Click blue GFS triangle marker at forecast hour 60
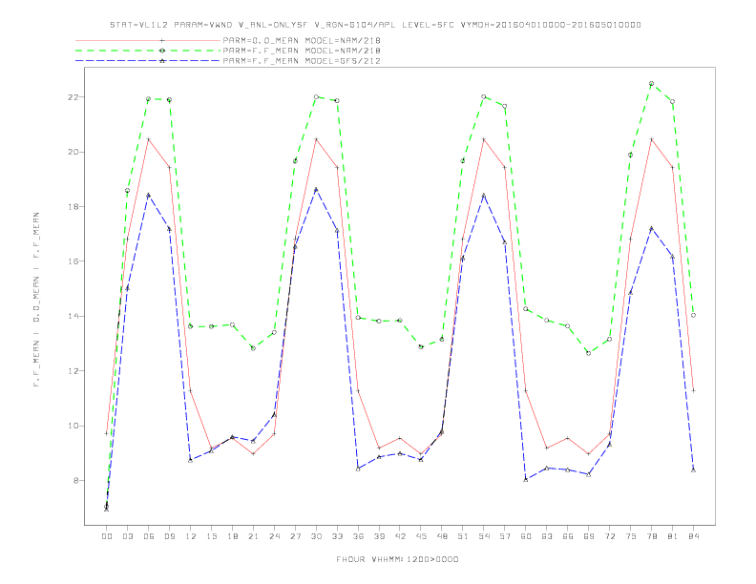 [x=526, y=479]
